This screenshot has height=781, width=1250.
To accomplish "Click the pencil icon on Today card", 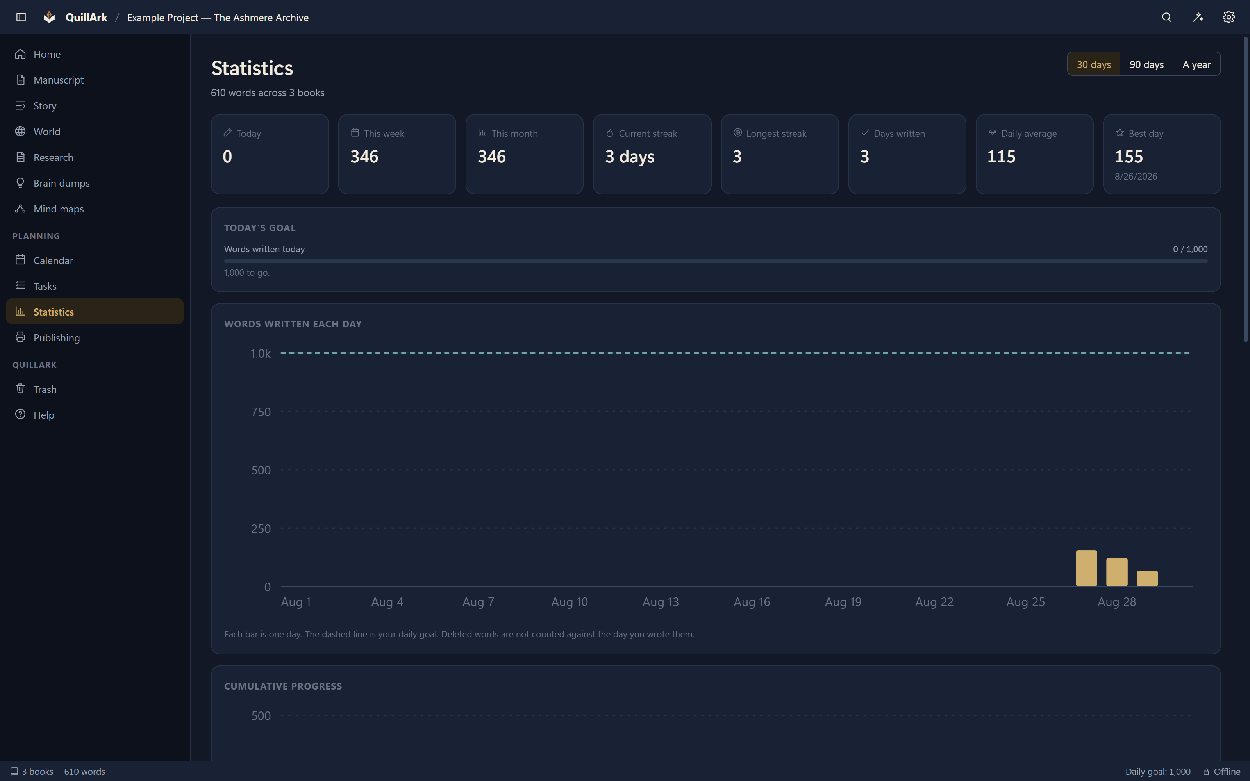I will click(227, 133).
